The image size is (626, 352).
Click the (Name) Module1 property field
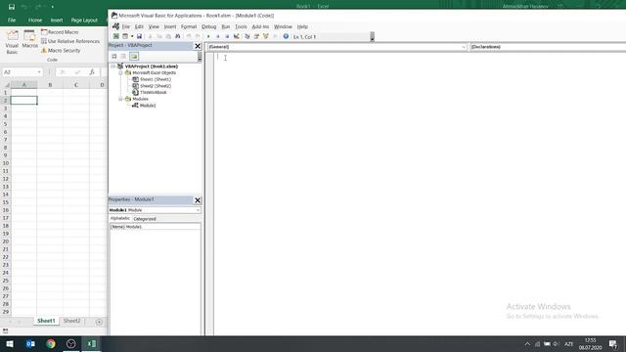(x=155, y=227)
